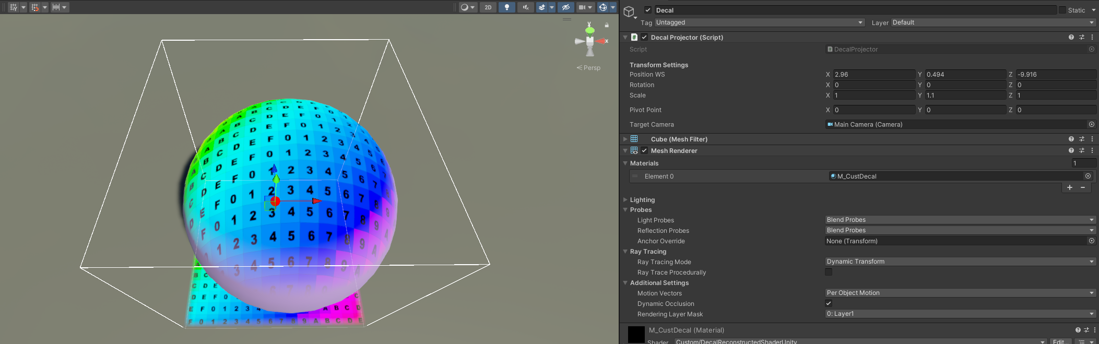Open the Tag Untagged dropdown

pos(760,22)
